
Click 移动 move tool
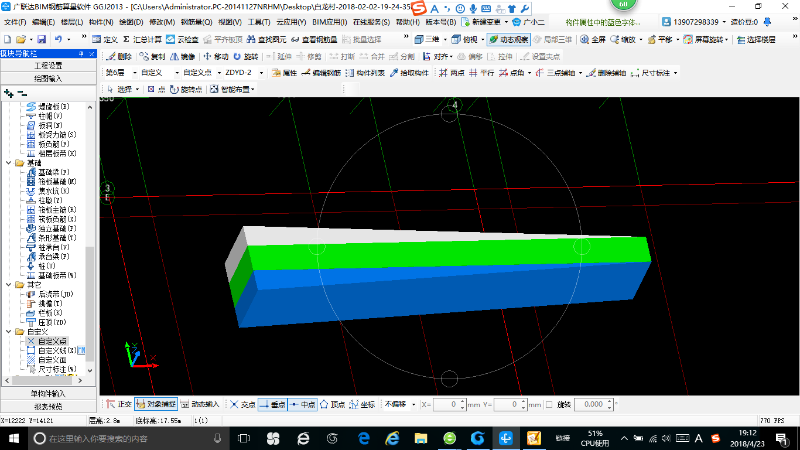216,56
